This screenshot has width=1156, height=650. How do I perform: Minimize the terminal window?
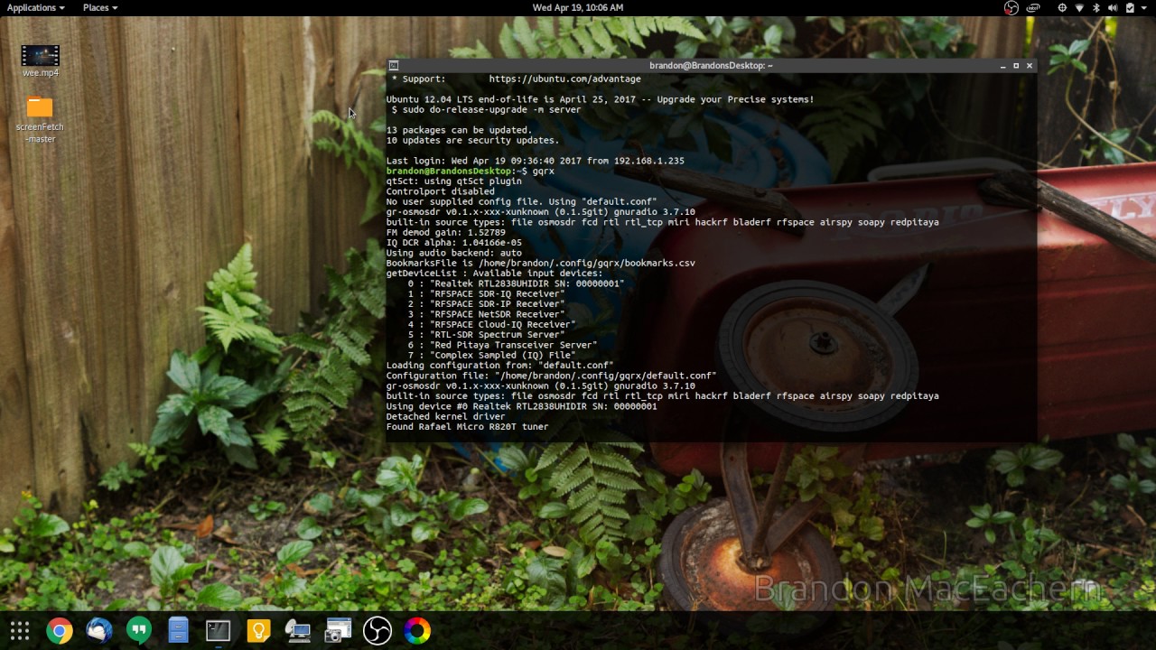coord(1002,66)
